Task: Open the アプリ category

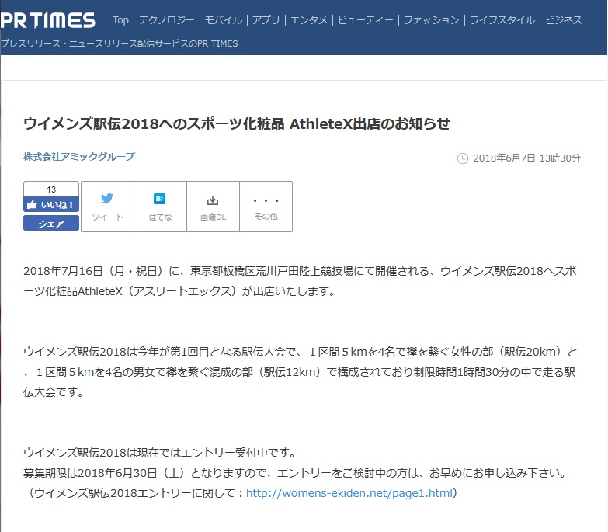Action: click(x=266, y=19)
